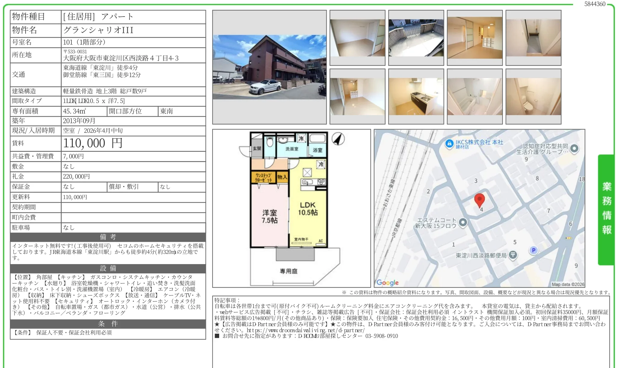Click the IKCS株式会社 shop marker icon
Image resolution: width=619 pixels, height=368 pixels.
coord(449,143)
